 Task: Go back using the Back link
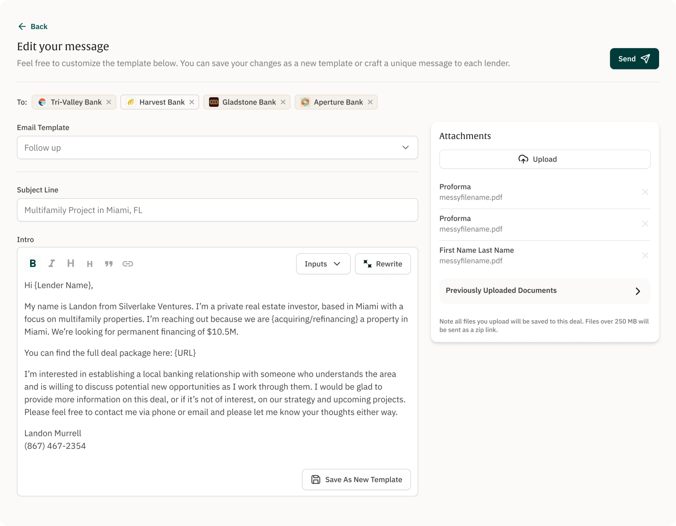[x=33, y=27]
